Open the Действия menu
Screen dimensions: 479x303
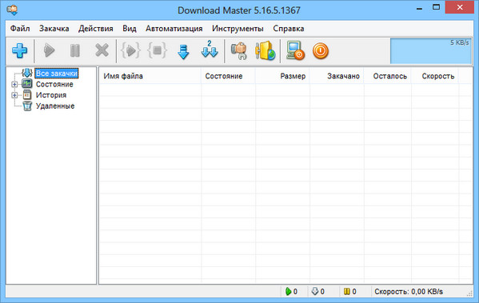tap(96, 29)
